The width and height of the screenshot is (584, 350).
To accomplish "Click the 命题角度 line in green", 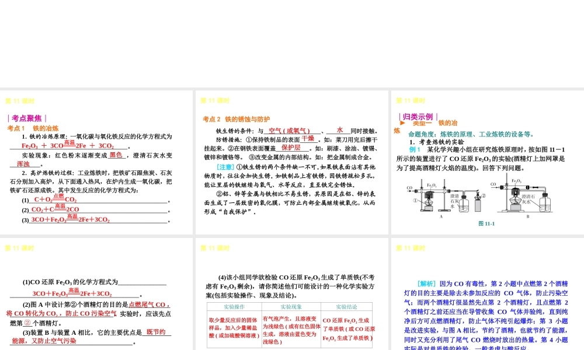I will point(472,134).
